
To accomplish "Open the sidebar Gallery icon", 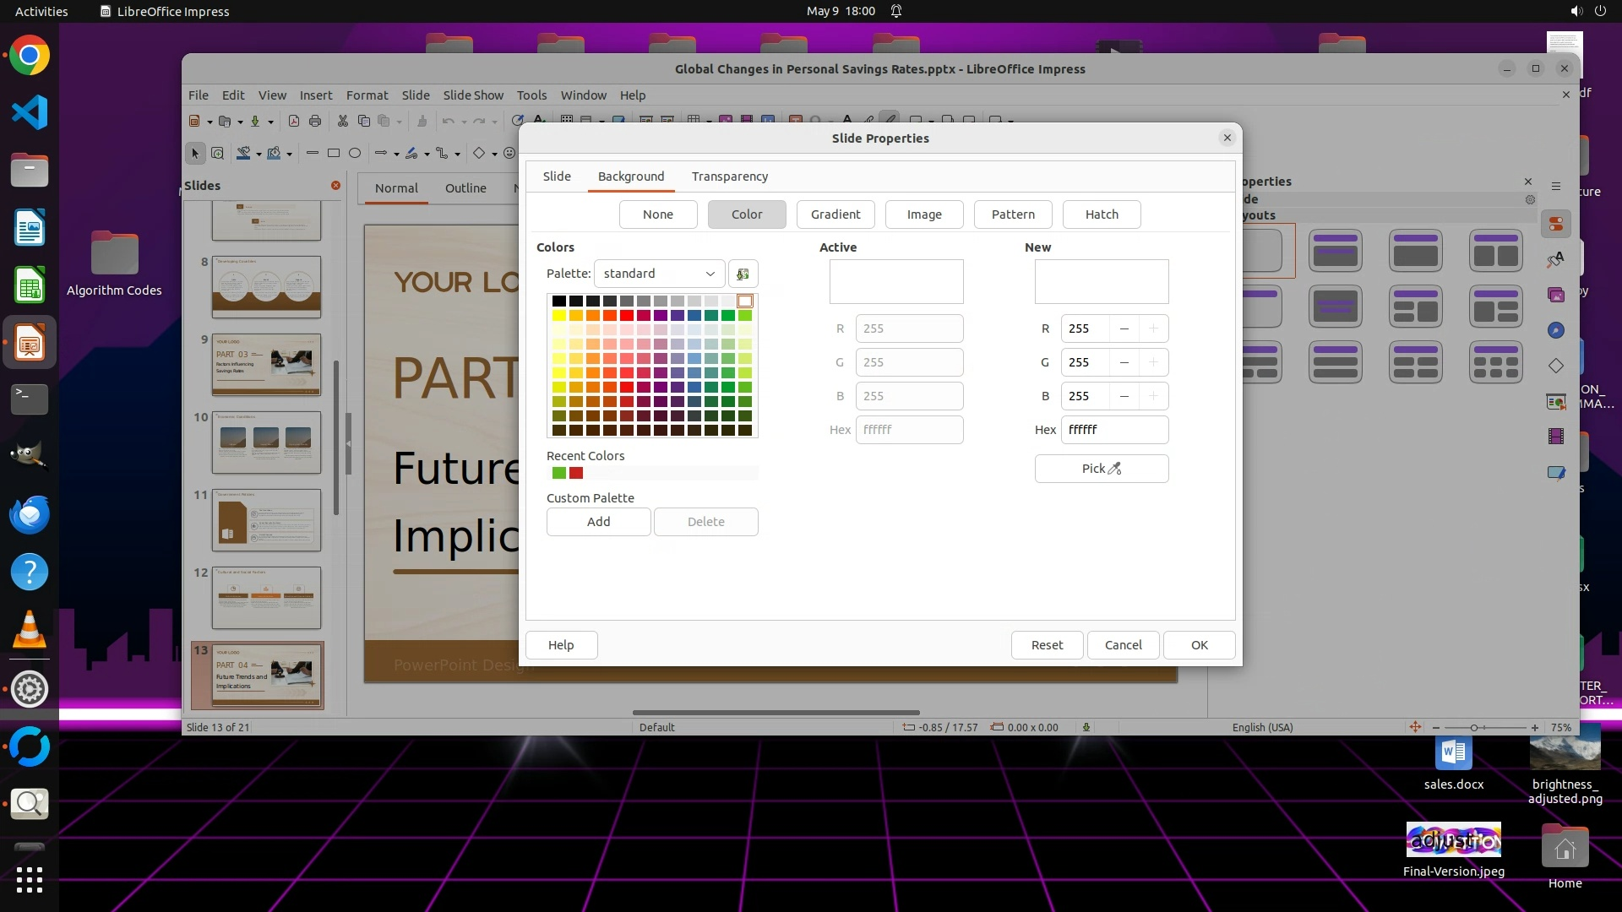I will [x=1555, y=295].
